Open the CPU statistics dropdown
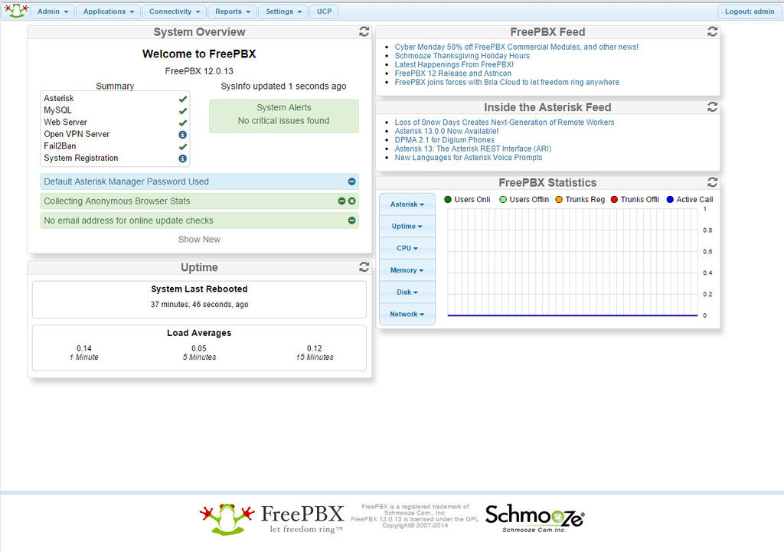Viewport: 784px width, 552px height. click(407, 248)
